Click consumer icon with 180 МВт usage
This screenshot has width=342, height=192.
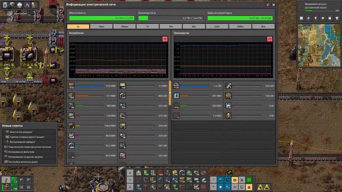point(71,106)
